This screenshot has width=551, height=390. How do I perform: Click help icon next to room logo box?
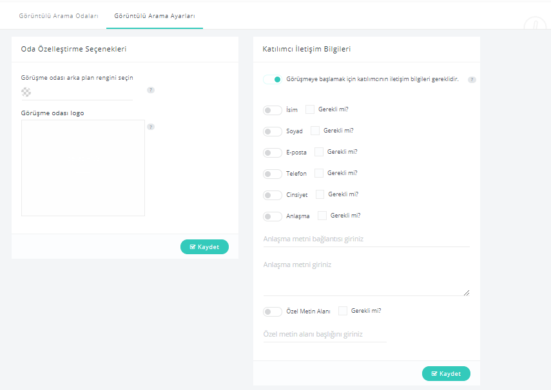coord(151,127)
